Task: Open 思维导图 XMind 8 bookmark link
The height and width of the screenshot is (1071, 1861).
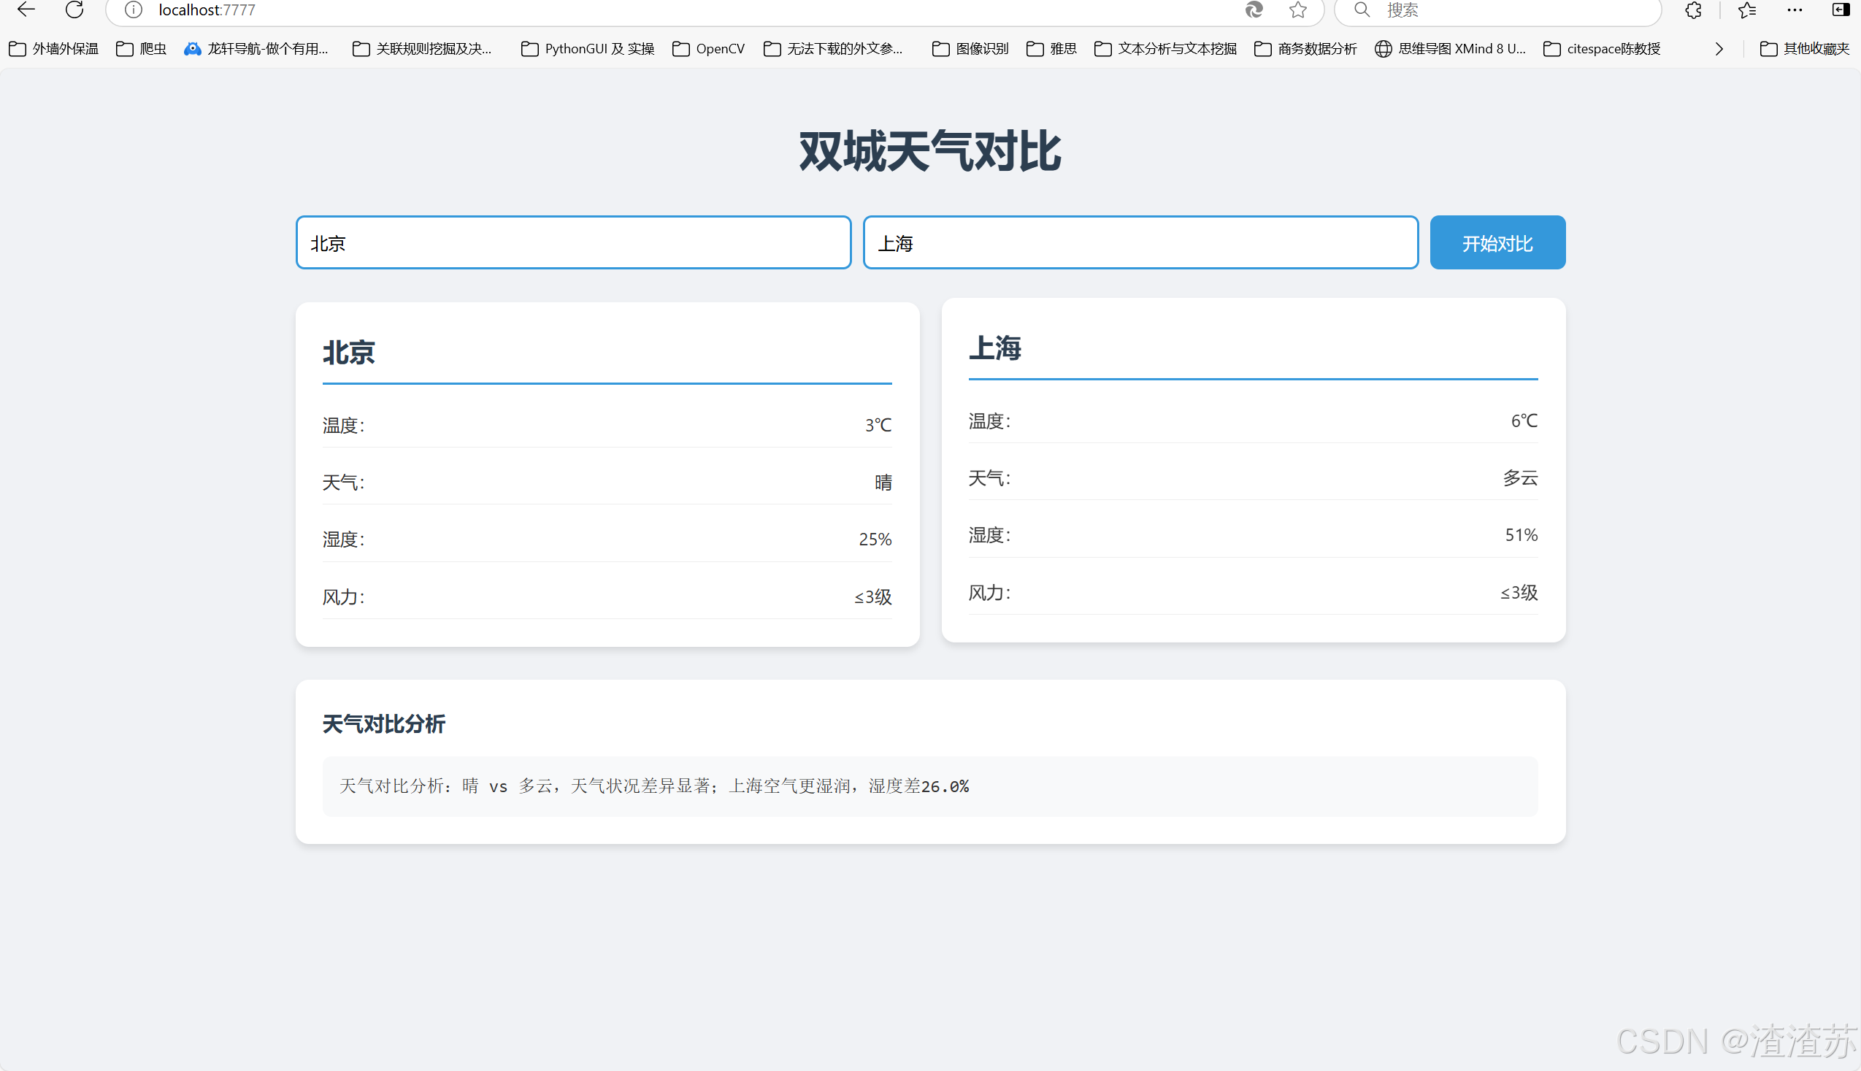Action: tap(1450, 48)
